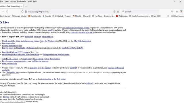Screen dimensions: 184x103
Task: Open building the sources link
Action: tap(40, 61)
